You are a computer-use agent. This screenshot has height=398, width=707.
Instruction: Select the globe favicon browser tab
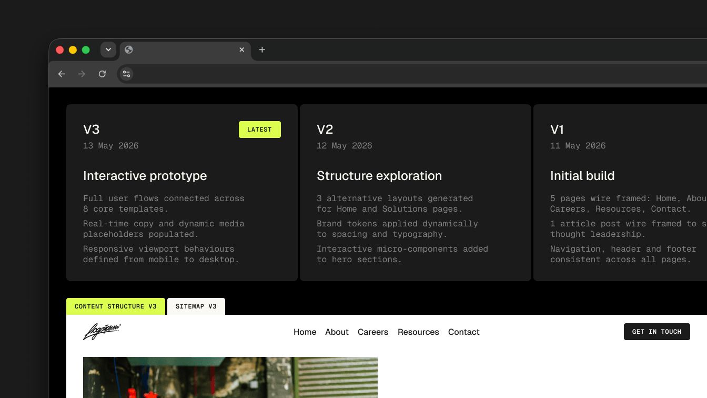[x=186, y=50]
